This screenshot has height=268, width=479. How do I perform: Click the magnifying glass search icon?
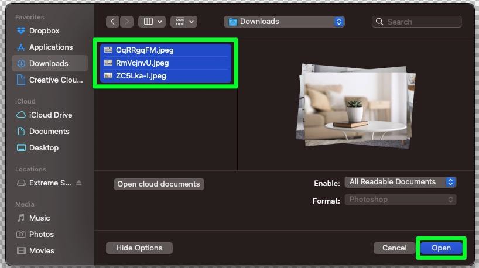coord(379,22)
